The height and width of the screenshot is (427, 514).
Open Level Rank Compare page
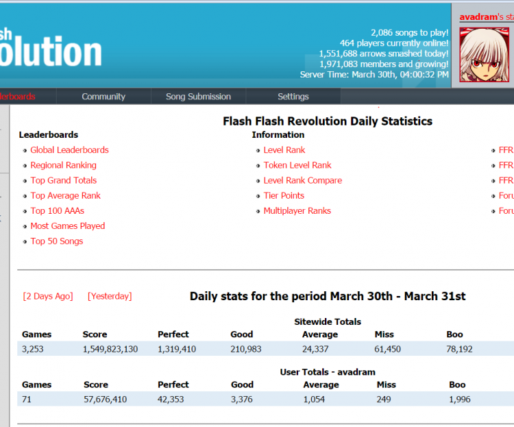point(302,180)
